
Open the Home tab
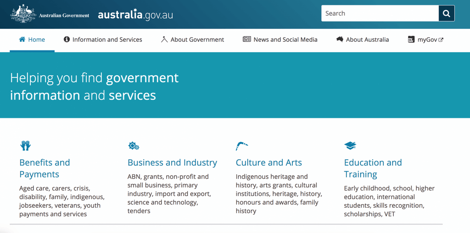(32, 39)
